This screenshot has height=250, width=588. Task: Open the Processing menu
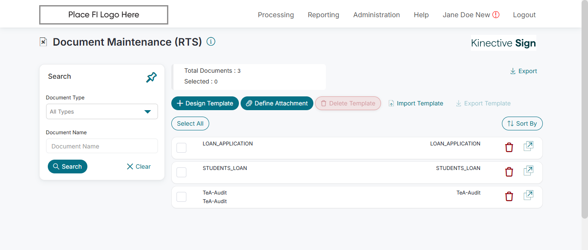(276, 15)
